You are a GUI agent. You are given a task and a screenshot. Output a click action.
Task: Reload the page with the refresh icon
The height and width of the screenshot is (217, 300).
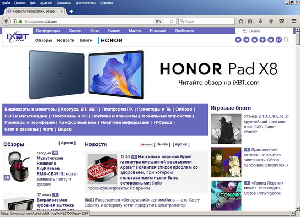(x=172, y=21)
